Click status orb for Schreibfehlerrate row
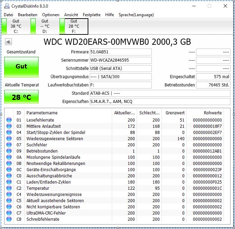 9,219
